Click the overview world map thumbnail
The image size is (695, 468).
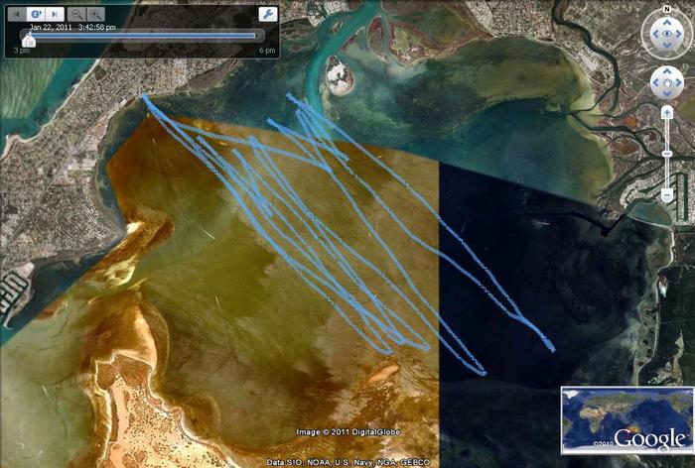tap(625, 419)
